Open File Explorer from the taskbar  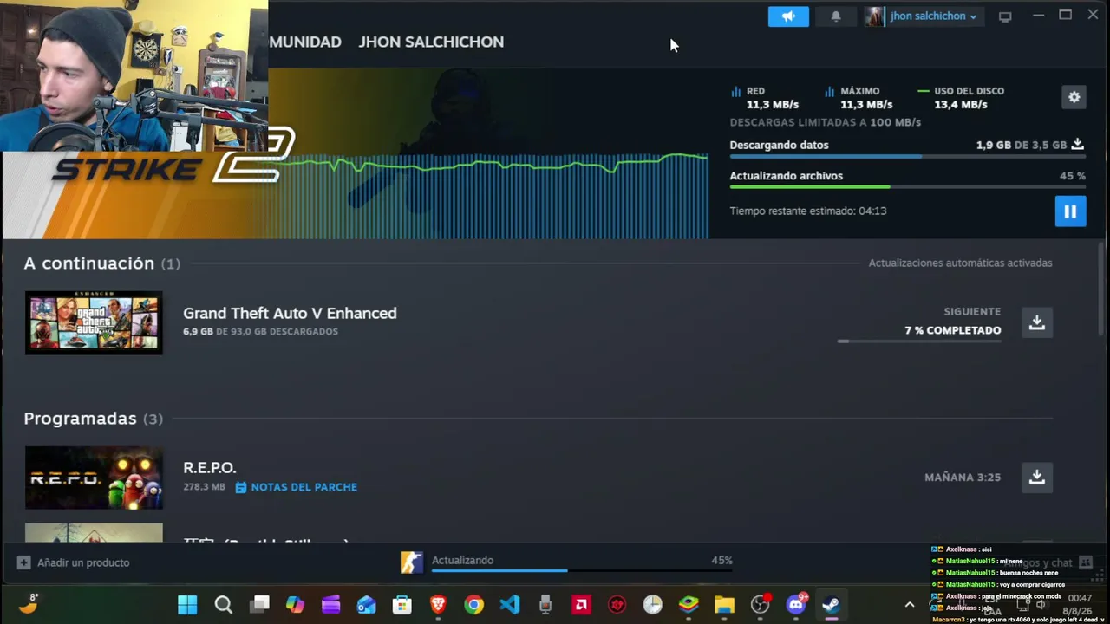tap(724, 605)
